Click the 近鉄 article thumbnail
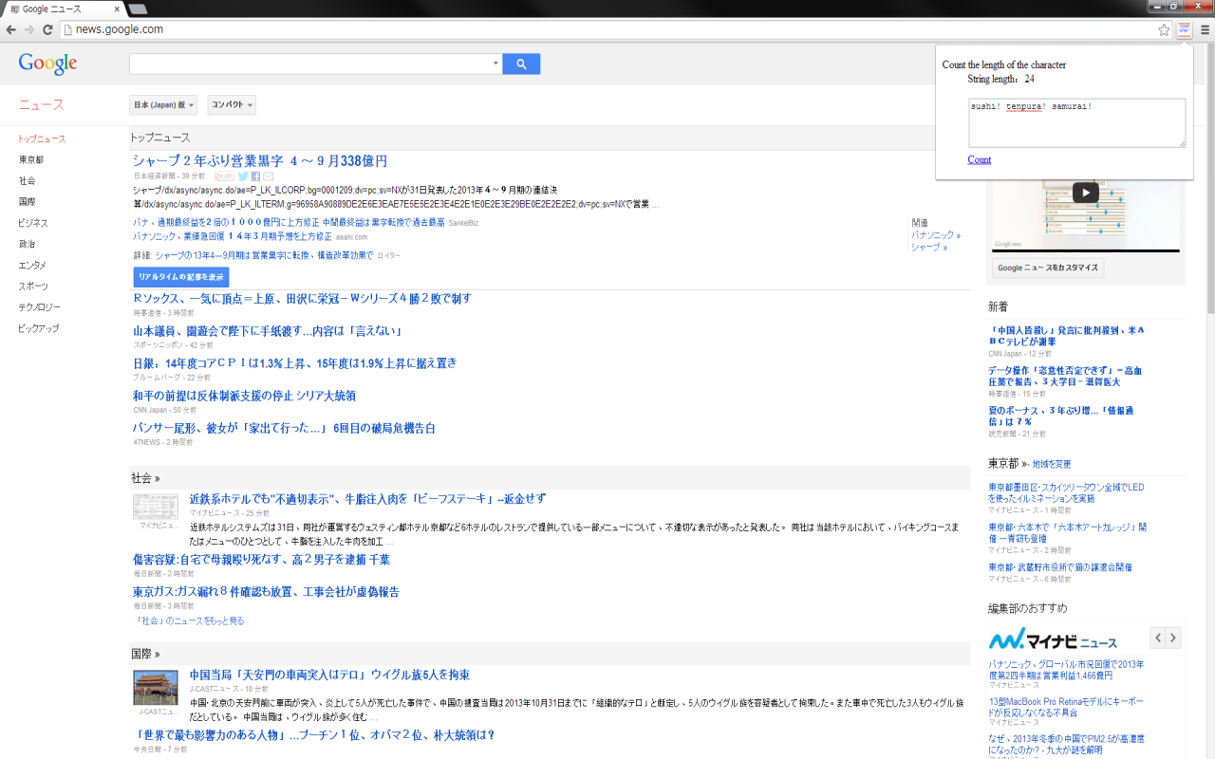Viewport: 1215px width, 759px height. pos(156,507)
